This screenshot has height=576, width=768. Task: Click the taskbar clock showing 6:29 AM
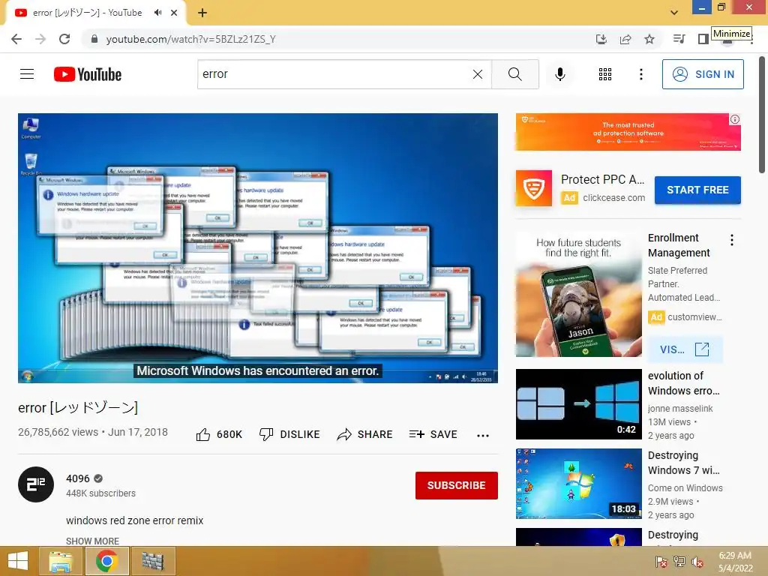[735, 562]
